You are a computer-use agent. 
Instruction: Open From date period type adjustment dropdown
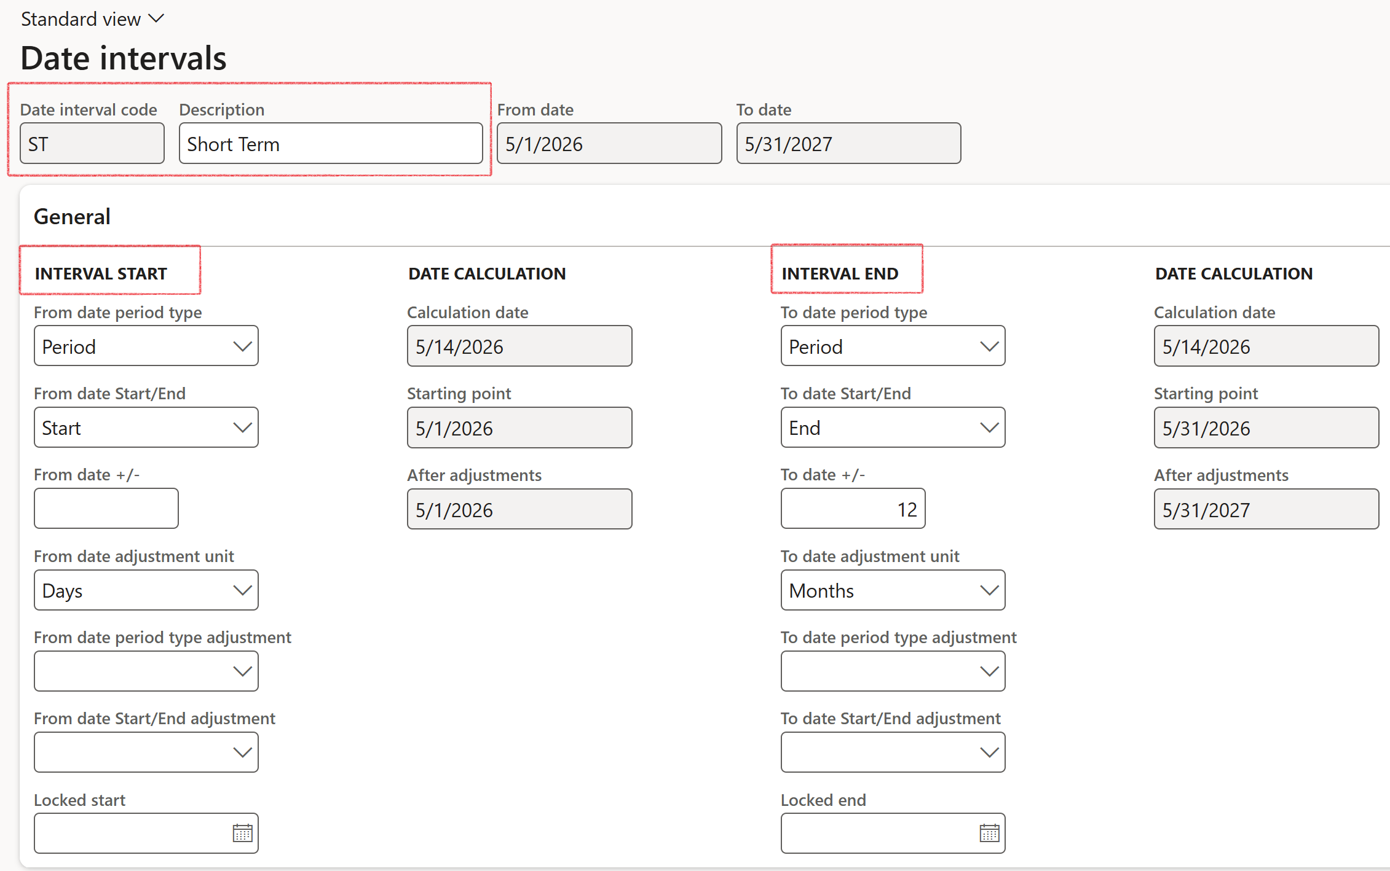pos(146,671)
